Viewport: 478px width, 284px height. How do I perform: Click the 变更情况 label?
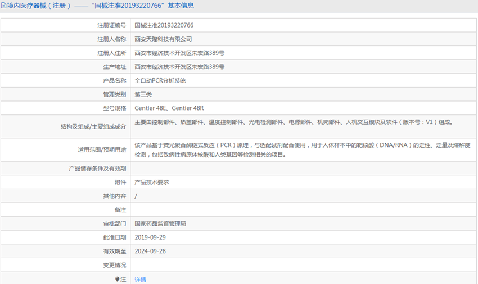114,265
